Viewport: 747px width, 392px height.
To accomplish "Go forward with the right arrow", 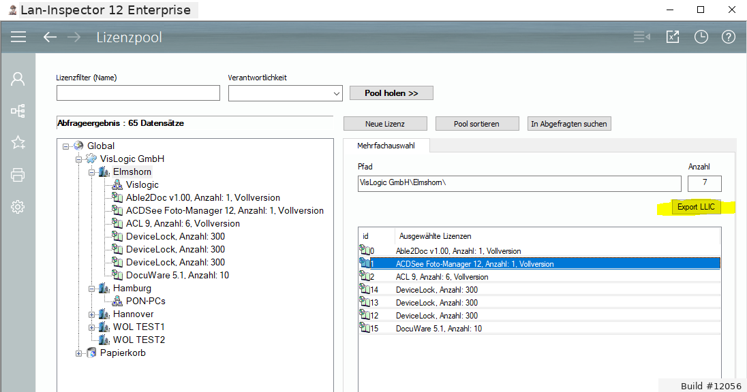I will click(74, 37).
